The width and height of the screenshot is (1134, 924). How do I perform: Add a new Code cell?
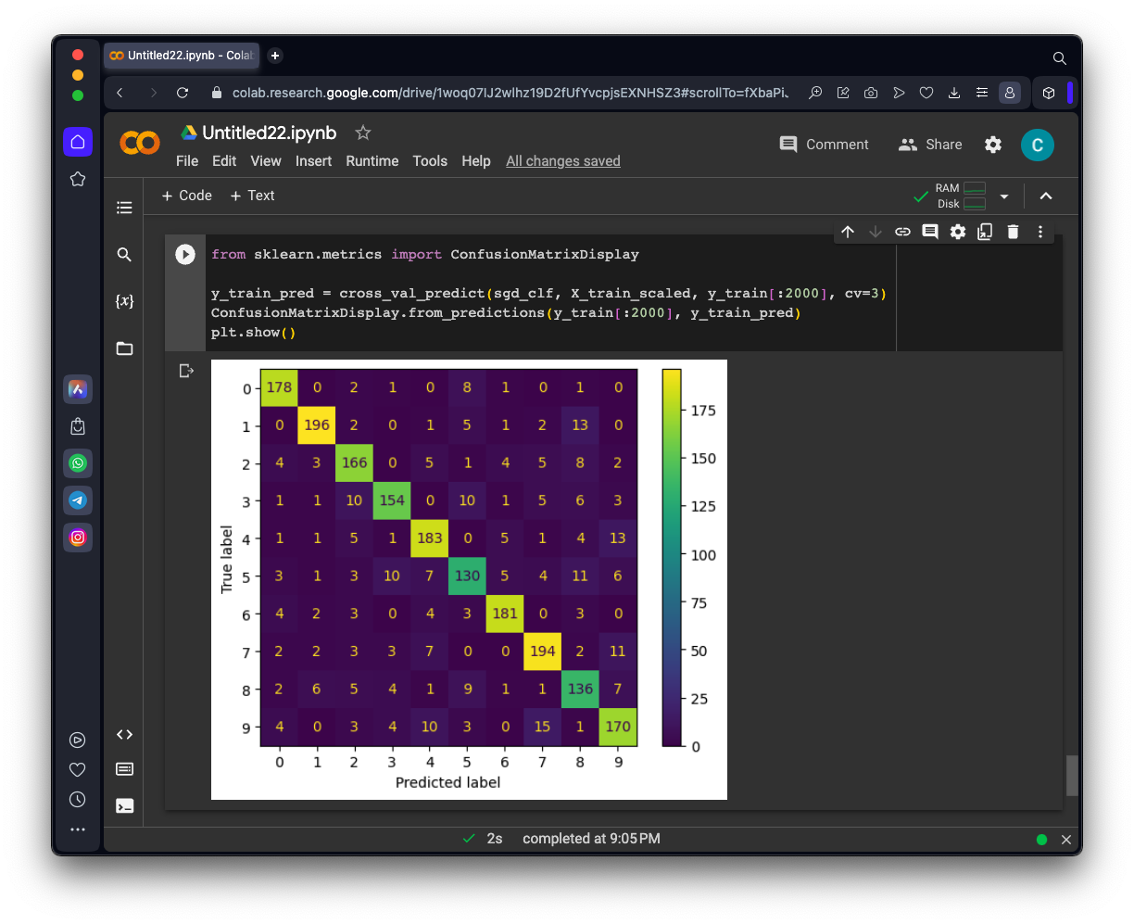186,196
